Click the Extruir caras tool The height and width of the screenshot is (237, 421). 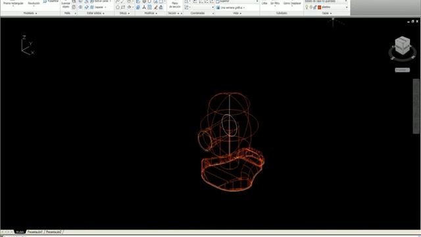[x=100, y=1]
